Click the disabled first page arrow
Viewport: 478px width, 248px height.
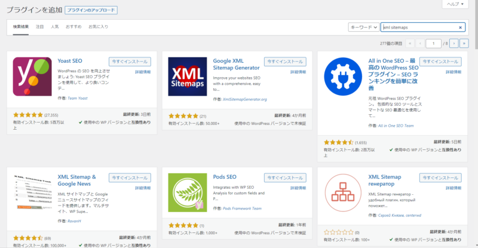tap(410, 43)
